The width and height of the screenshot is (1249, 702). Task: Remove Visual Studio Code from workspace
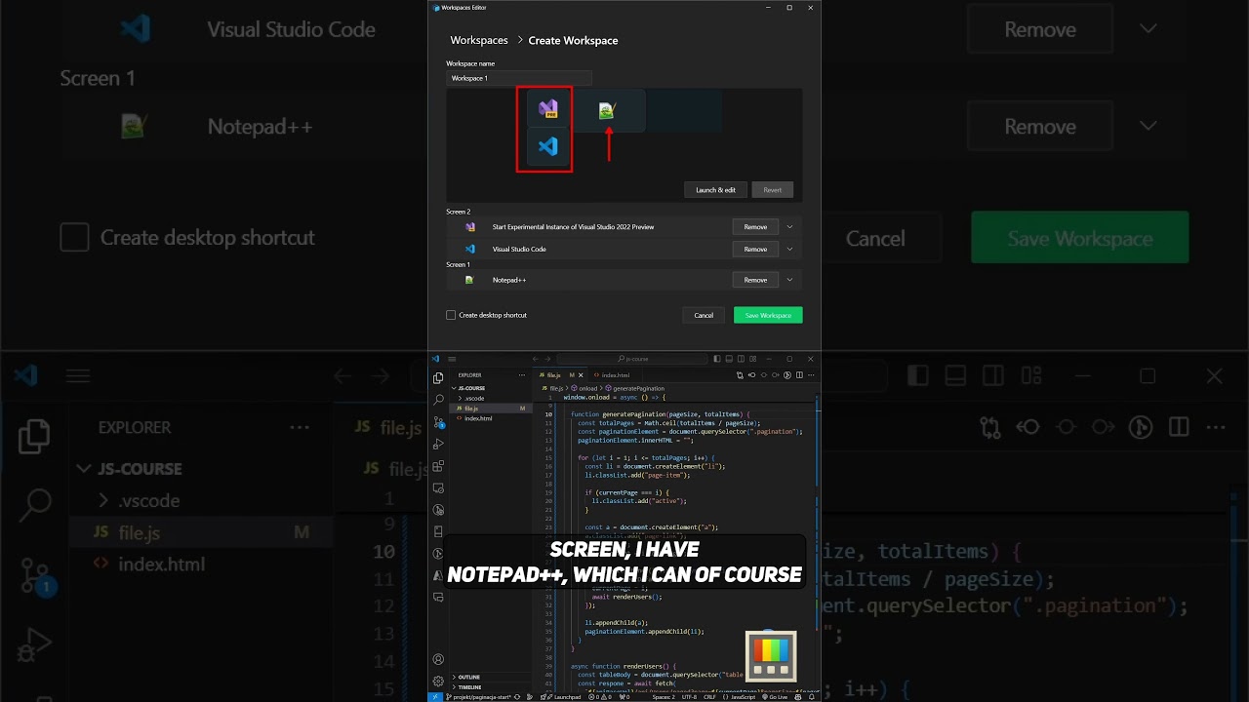pyautogui.click(x=755, y=249)
